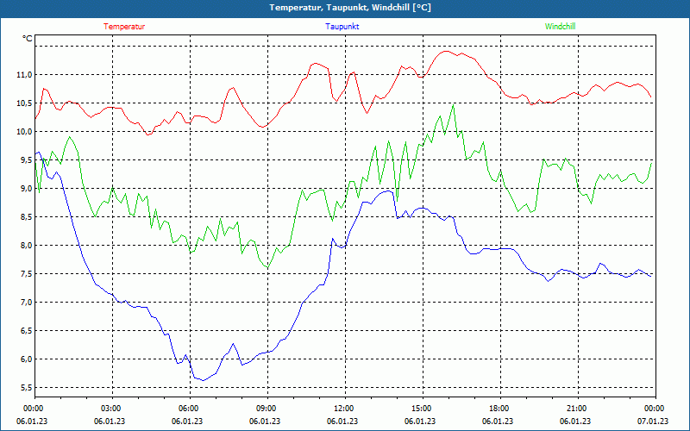This screenshot has height=431, width=690.
Task: Click the red Temperatur legend label
Action: 124,27
